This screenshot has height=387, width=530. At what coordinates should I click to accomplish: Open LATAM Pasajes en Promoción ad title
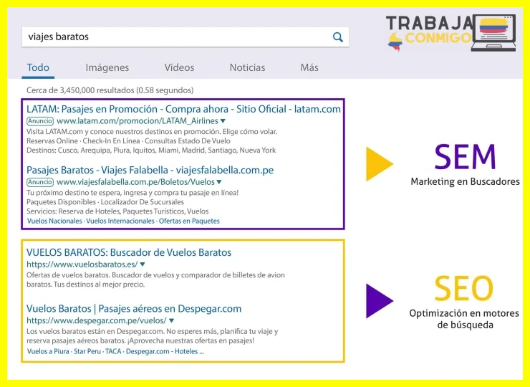point(183,109)
